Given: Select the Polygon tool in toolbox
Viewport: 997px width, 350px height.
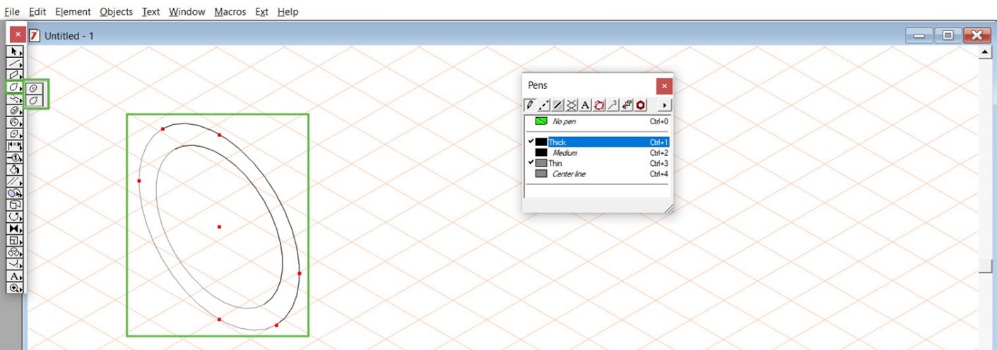Looking at the screenshot, I should pos(15,134).
